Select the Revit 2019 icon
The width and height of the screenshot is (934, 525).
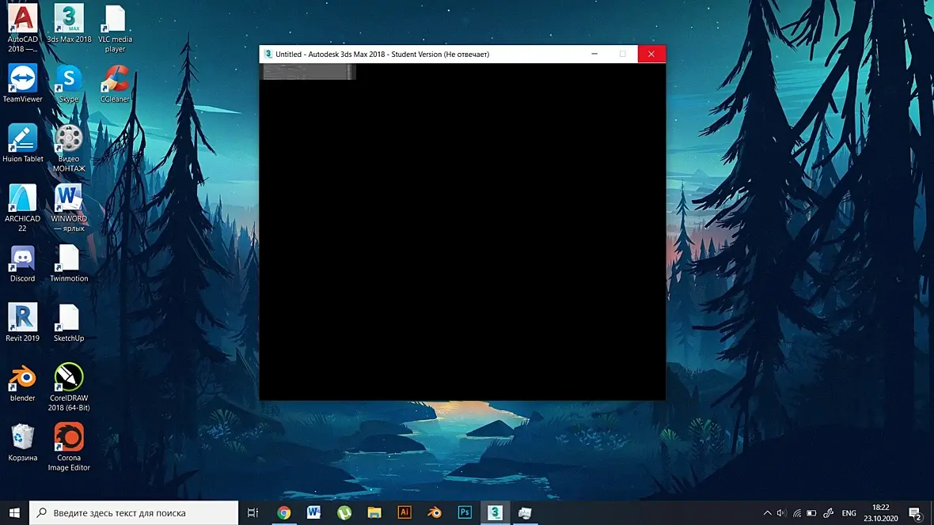(23, 322)
